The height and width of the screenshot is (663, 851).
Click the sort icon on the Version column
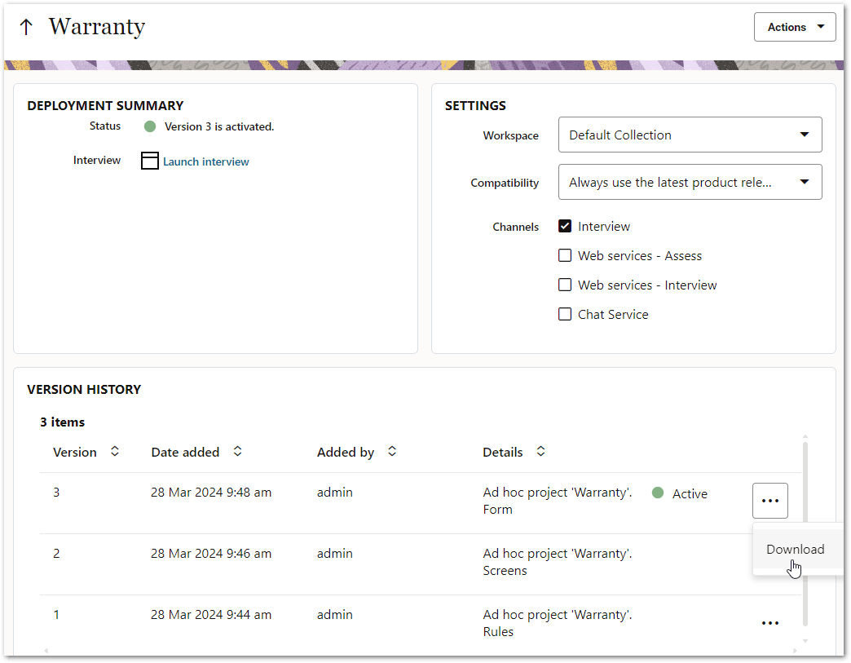114,451
